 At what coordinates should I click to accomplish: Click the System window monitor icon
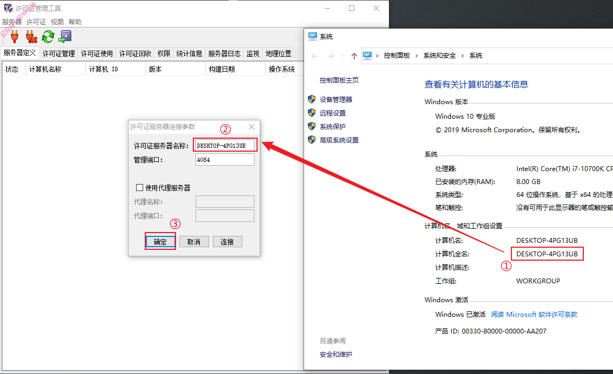click(312, 36)
